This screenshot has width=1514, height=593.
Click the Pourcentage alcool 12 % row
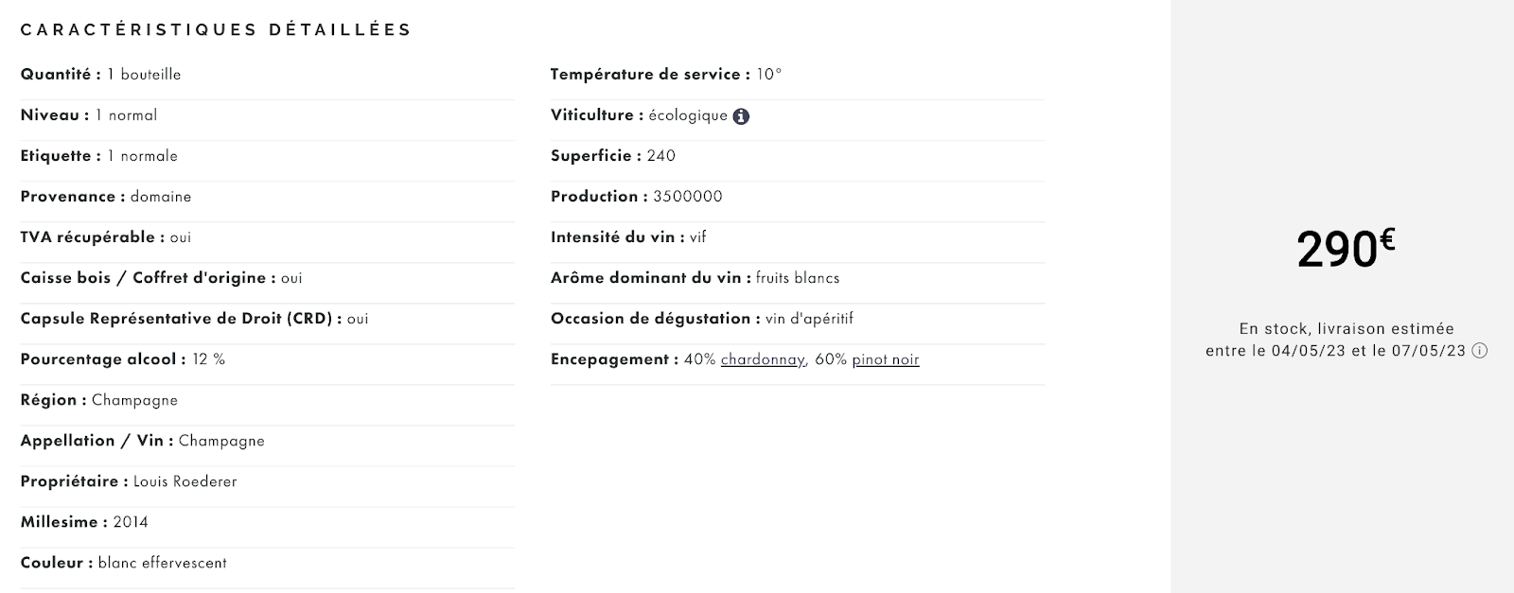tap(268, 359)
